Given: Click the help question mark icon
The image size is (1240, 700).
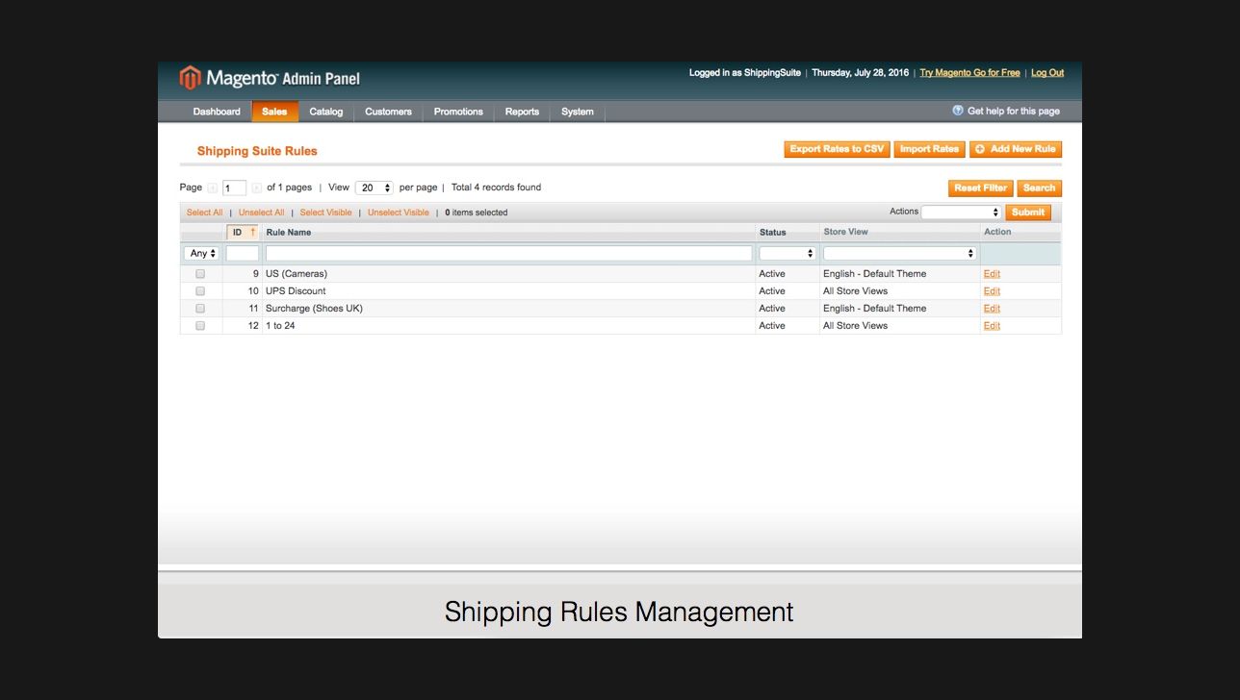Looking at the screenshot, I should pos(958,111).
